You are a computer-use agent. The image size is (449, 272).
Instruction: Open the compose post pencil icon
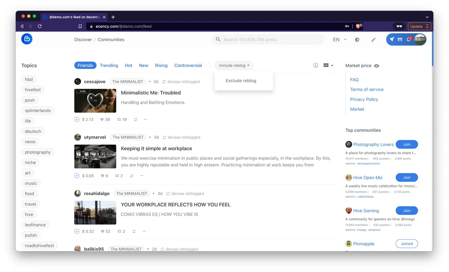point(373,40)
